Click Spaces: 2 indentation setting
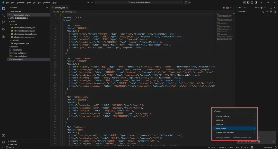The width and height of the screenshot is (278, 149). click(x=222, y=147)
